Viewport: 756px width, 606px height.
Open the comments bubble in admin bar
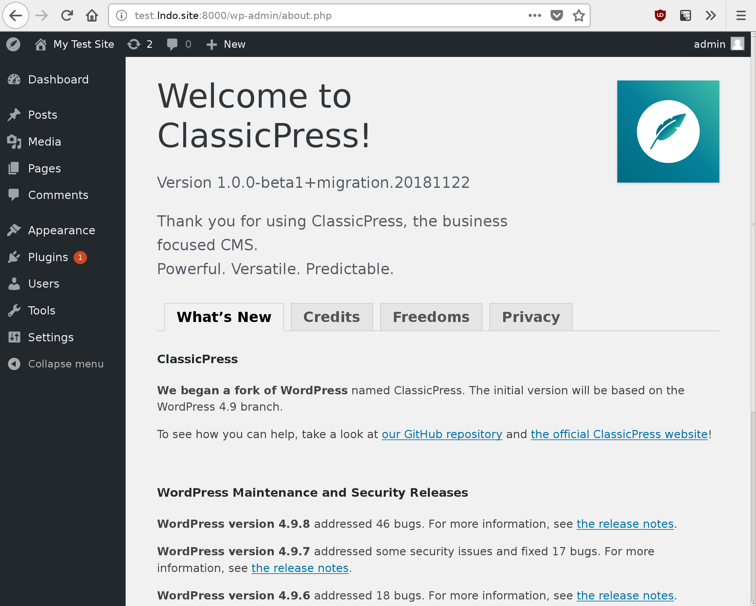(x=179, y=44)
